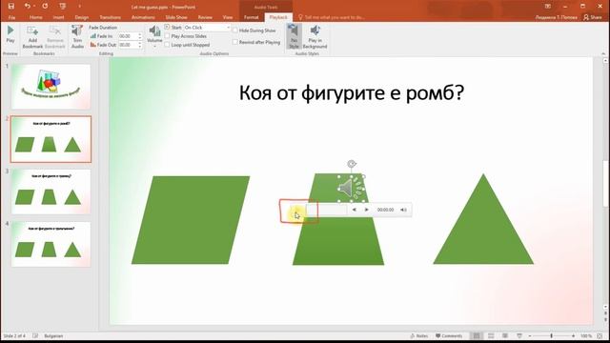Open the Review tab
Image resolution: width=610 pixels, height=343 pixels.
click(205, 17)
